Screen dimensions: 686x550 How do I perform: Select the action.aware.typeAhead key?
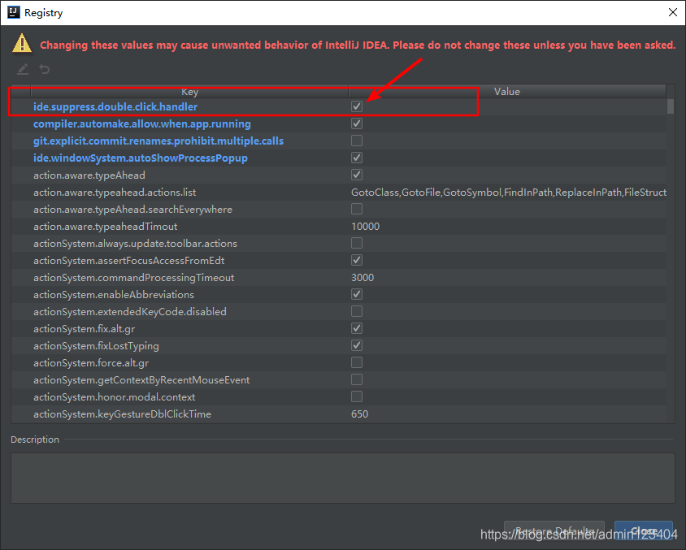click(x=89, y=175)
